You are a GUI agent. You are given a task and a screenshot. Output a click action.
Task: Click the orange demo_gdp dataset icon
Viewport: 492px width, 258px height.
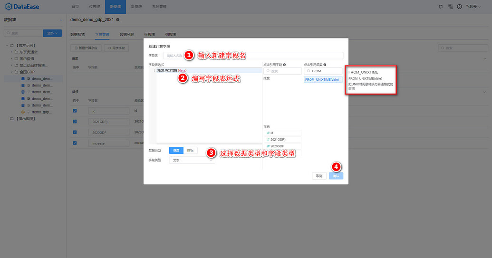click(23, 112)
